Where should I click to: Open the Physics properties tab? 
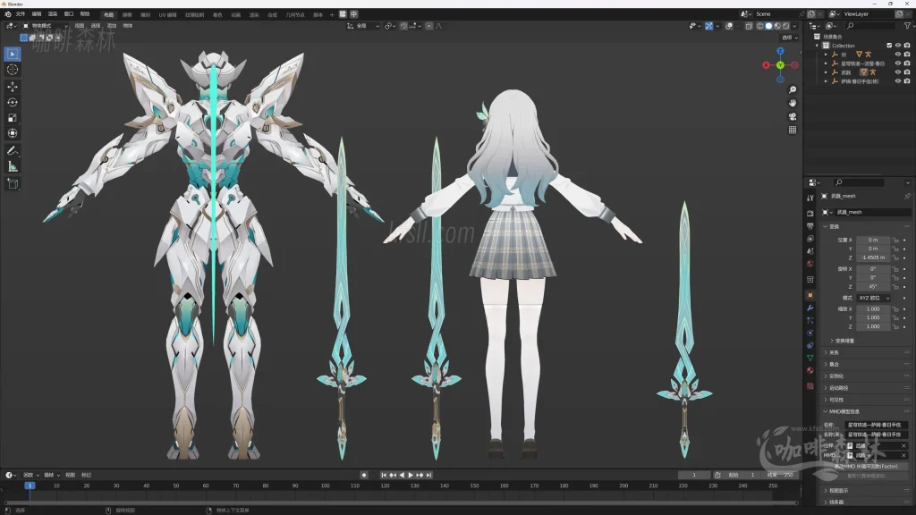coord(810,333)
